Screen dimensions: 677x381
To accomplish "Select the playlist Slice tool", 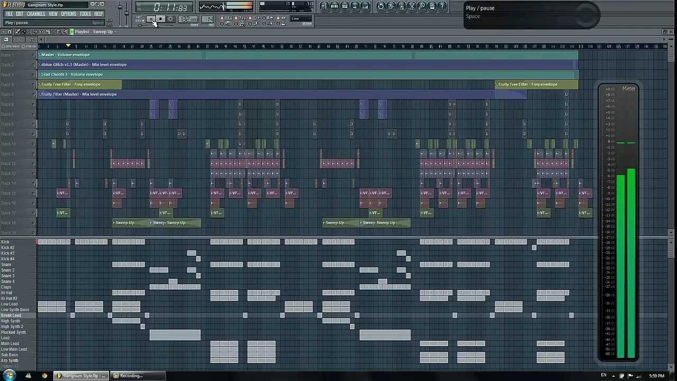I will pos(47,32).
